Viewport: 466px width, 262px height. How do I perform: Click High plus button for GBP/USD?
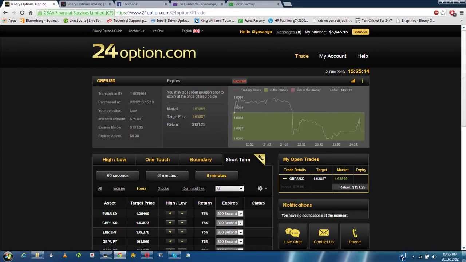pyautogui.click(x=170, y=223)
